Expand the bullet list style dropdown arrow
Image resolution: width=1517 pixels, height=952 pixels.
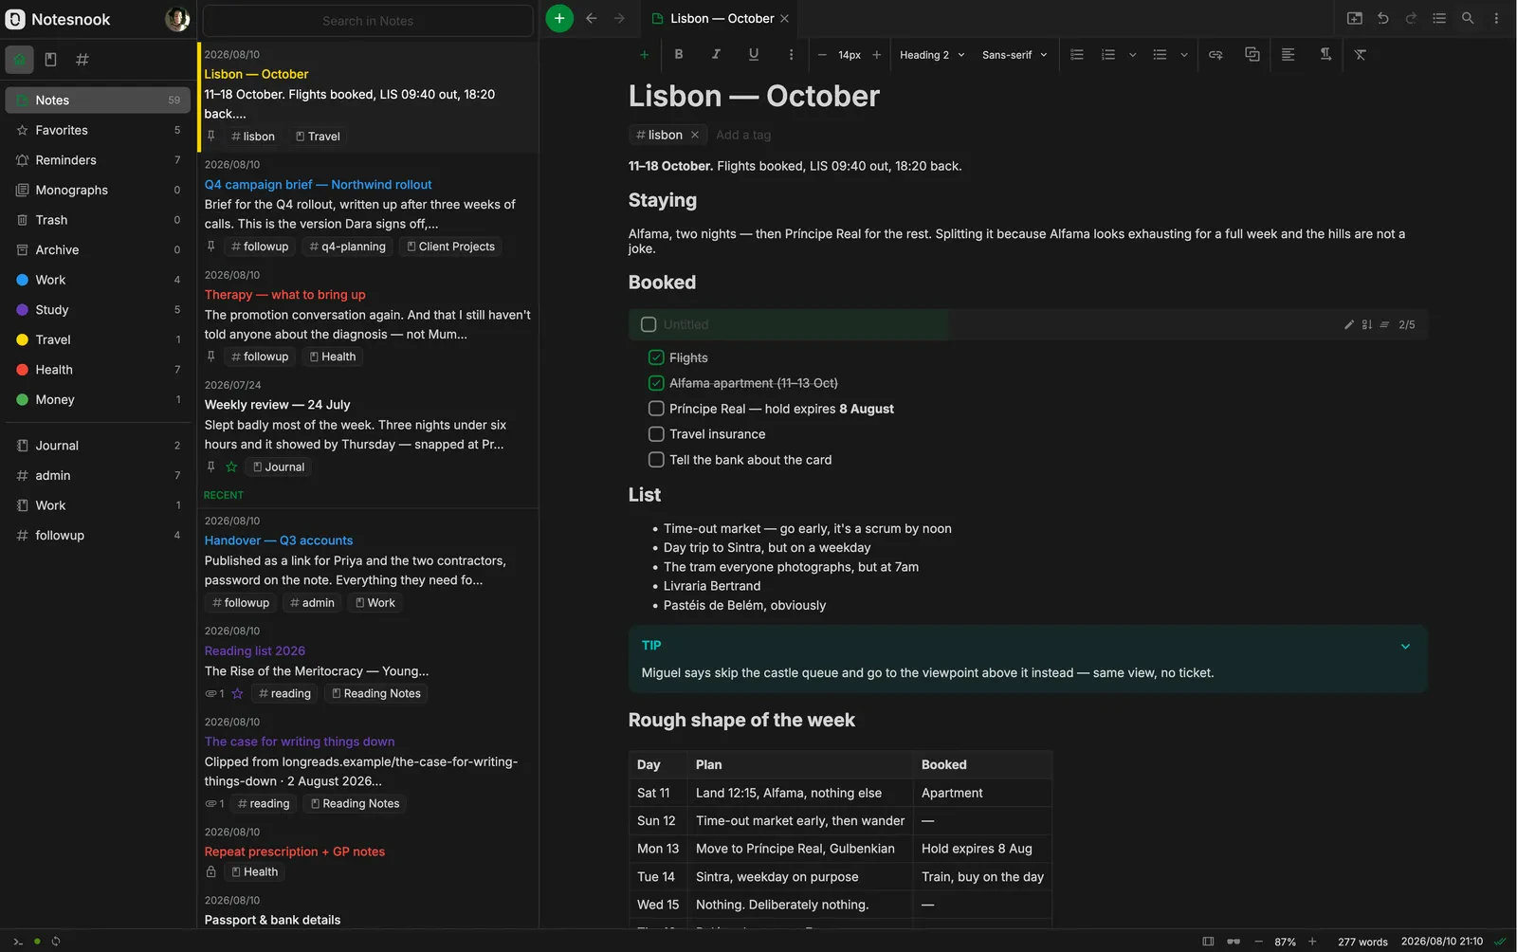click(x=1184, y=55)
